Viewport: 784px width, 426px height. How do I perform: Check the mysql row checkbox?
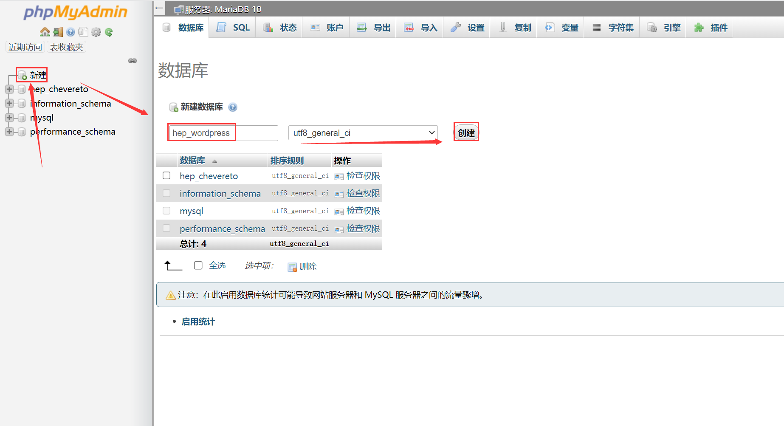[166, 211]
